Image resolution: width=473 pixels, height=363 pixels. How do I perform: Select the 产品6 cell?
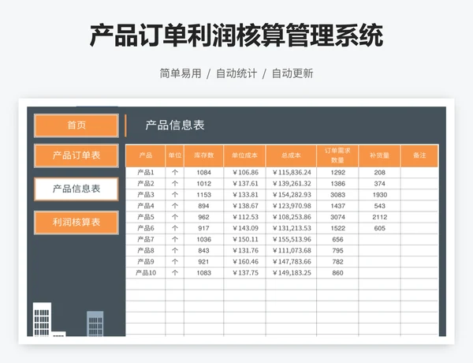[145, 228]
